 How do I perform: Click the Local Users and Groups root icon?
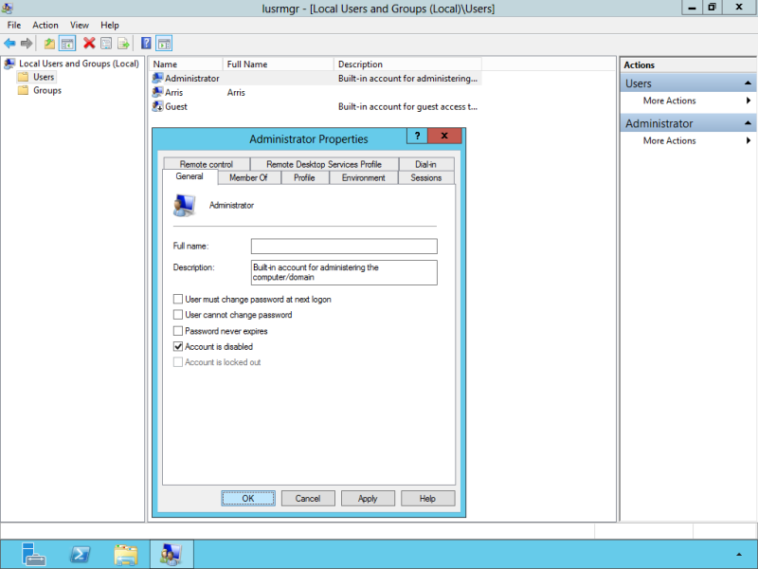click(x=9, y=64)
